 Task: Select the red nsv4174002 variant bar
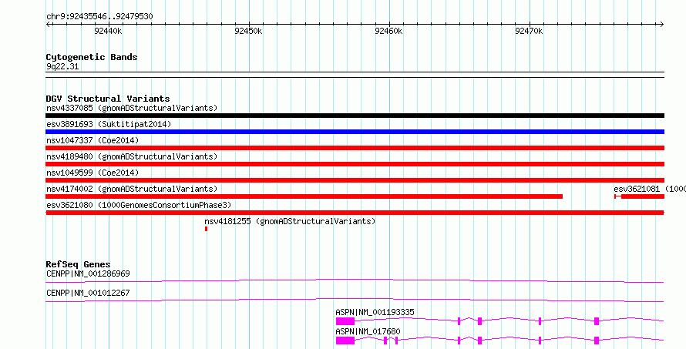pyautogui.click(x=304, y=196)
